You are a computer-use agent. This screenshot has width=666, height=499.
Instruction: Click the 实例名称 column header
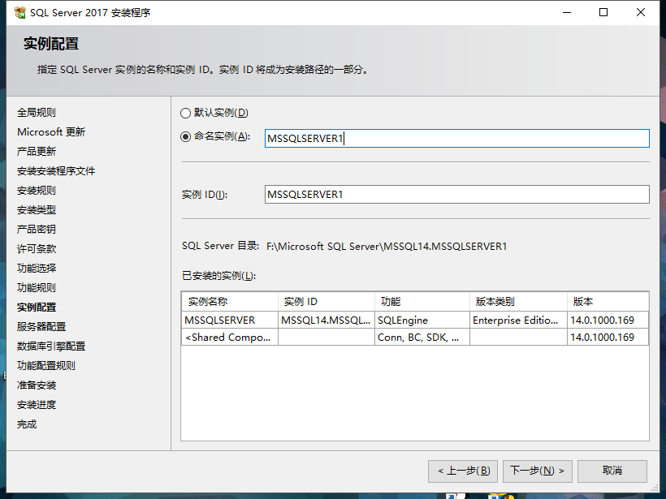click(229, 302)
